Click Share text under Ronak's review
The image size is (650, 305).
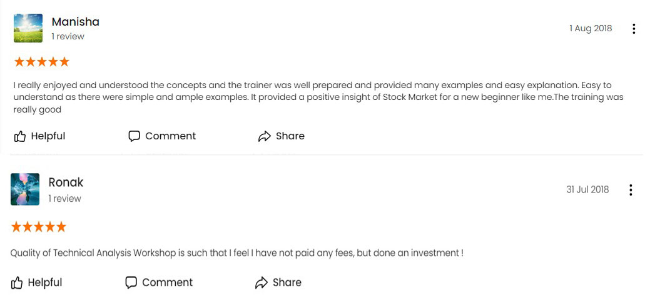[x=287, y=283]
